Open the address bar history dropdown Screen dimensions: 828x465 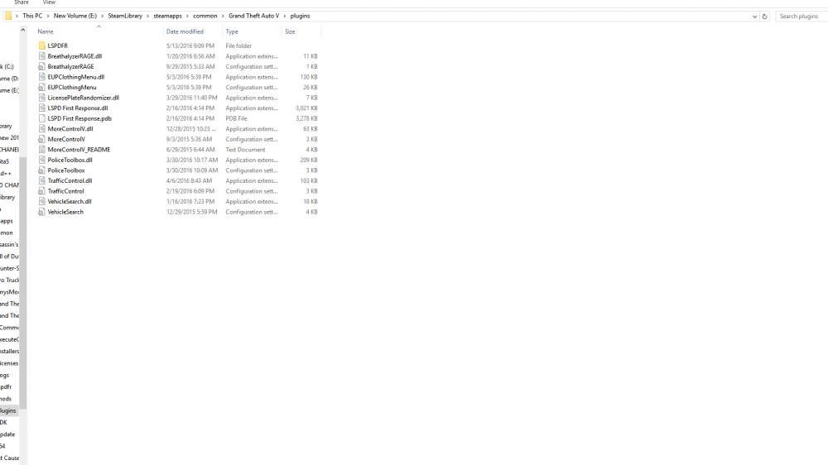754,17
